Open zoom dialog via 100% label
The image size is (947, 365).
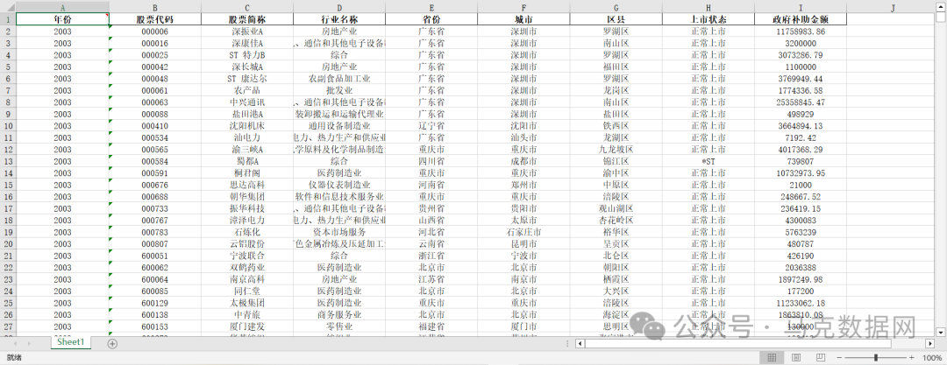932,358
